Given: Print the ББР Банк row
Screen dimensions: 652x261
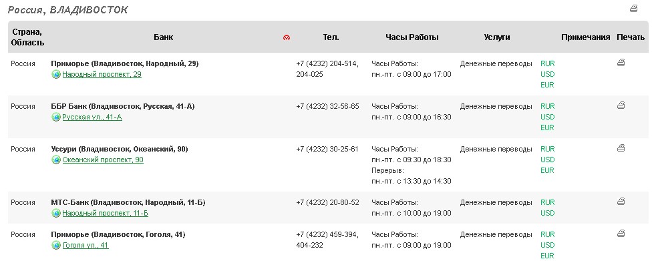Looking at the screenshot, I should coord(621,105).
